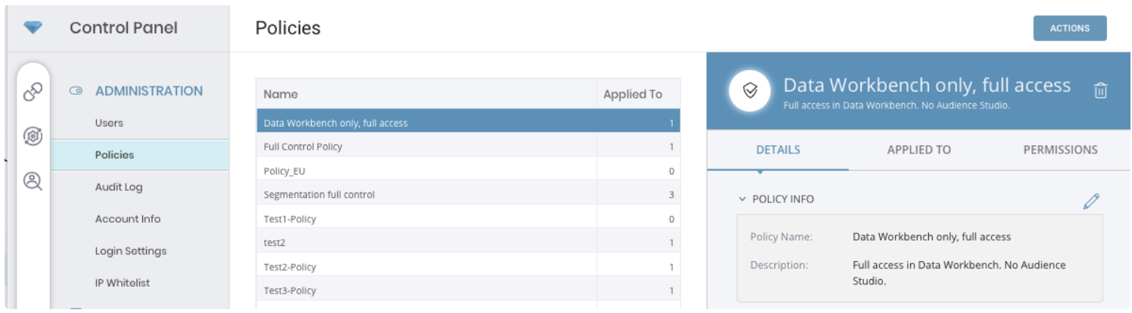Open the IP Whitelist page
The image size is (1132, 313).
(122, 283)
